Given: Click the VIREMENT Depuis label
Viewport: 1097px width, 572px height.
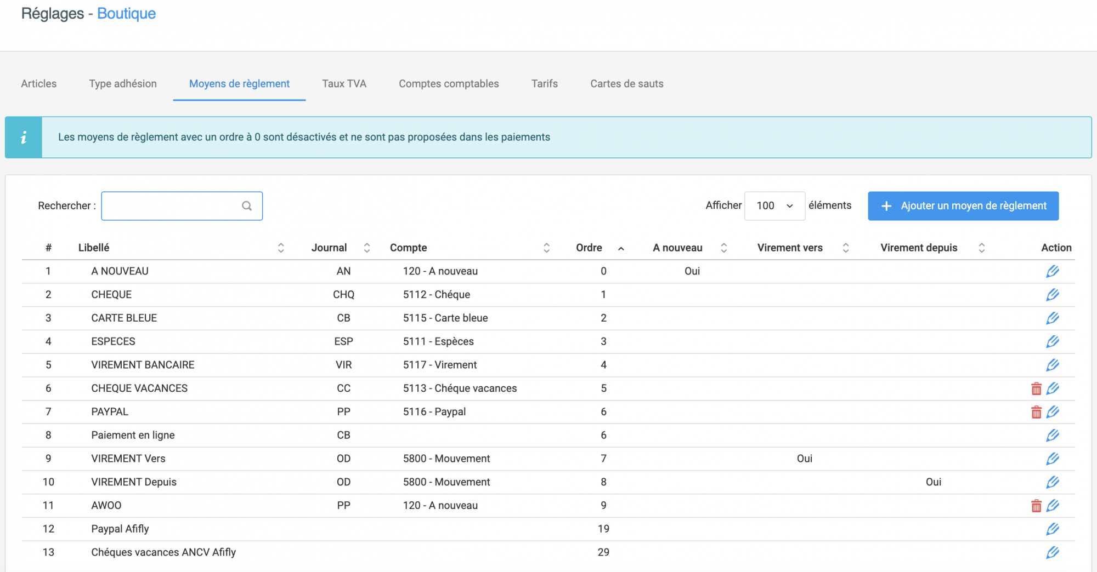Looking at the screenshot, I should coord(134,482).
